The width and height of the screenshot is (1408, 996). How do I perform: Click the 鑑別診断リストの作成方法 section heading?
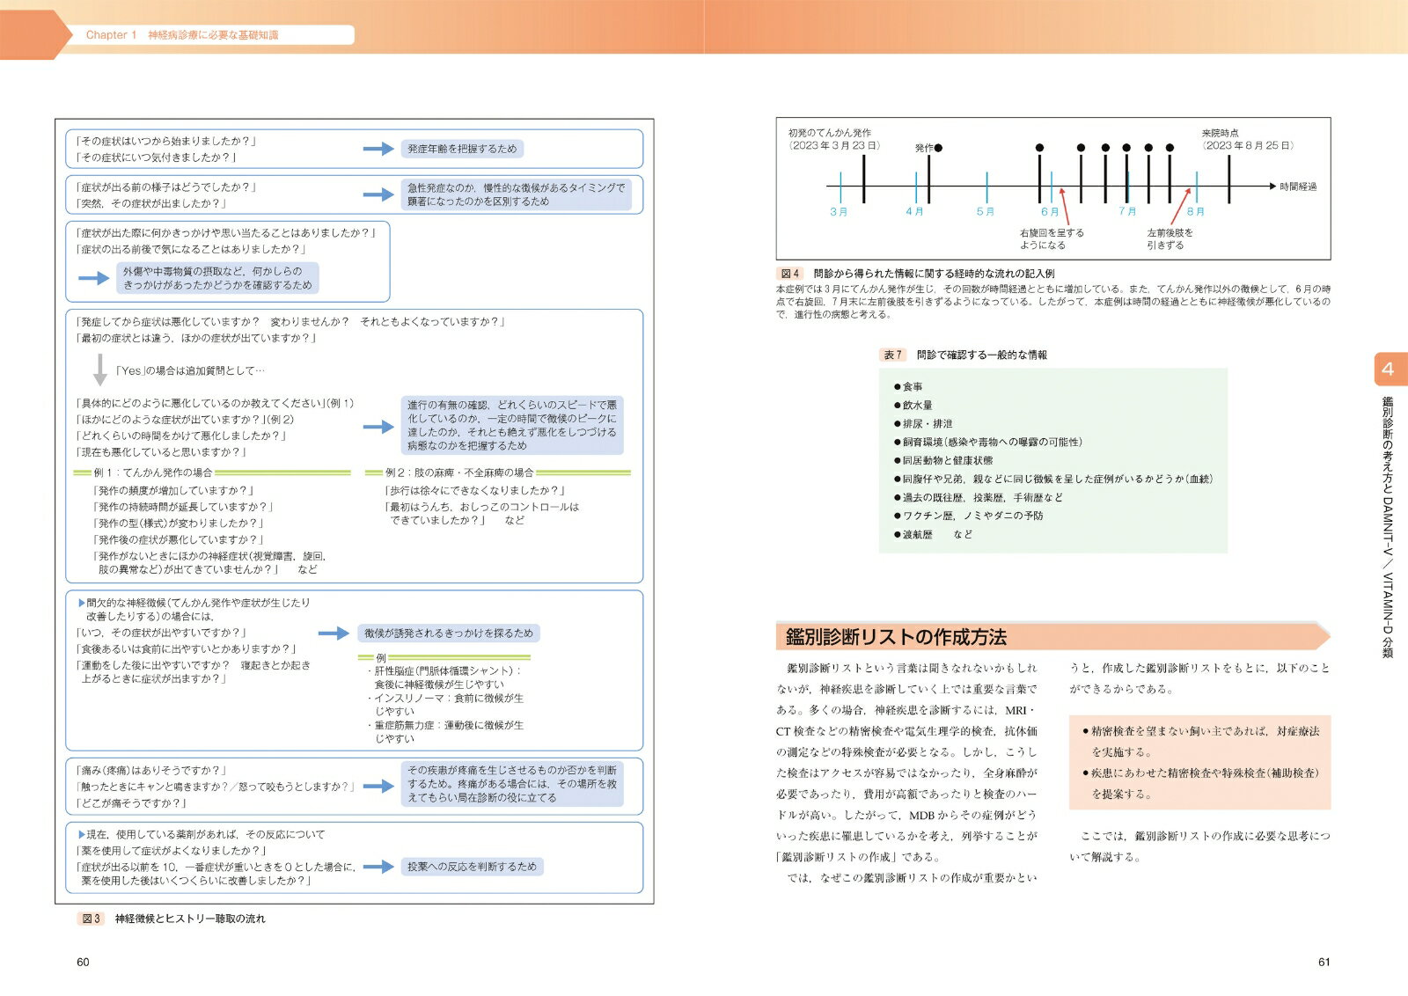point(896,637)
